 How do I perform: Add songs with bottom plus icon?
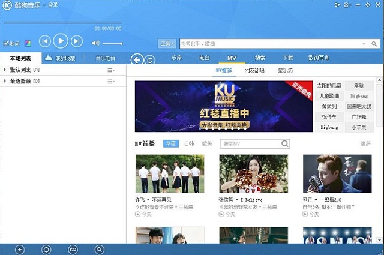click(20, 250)
